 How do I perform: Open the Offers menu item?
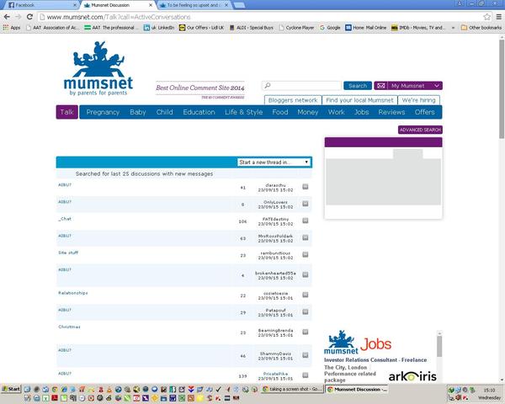424,112
